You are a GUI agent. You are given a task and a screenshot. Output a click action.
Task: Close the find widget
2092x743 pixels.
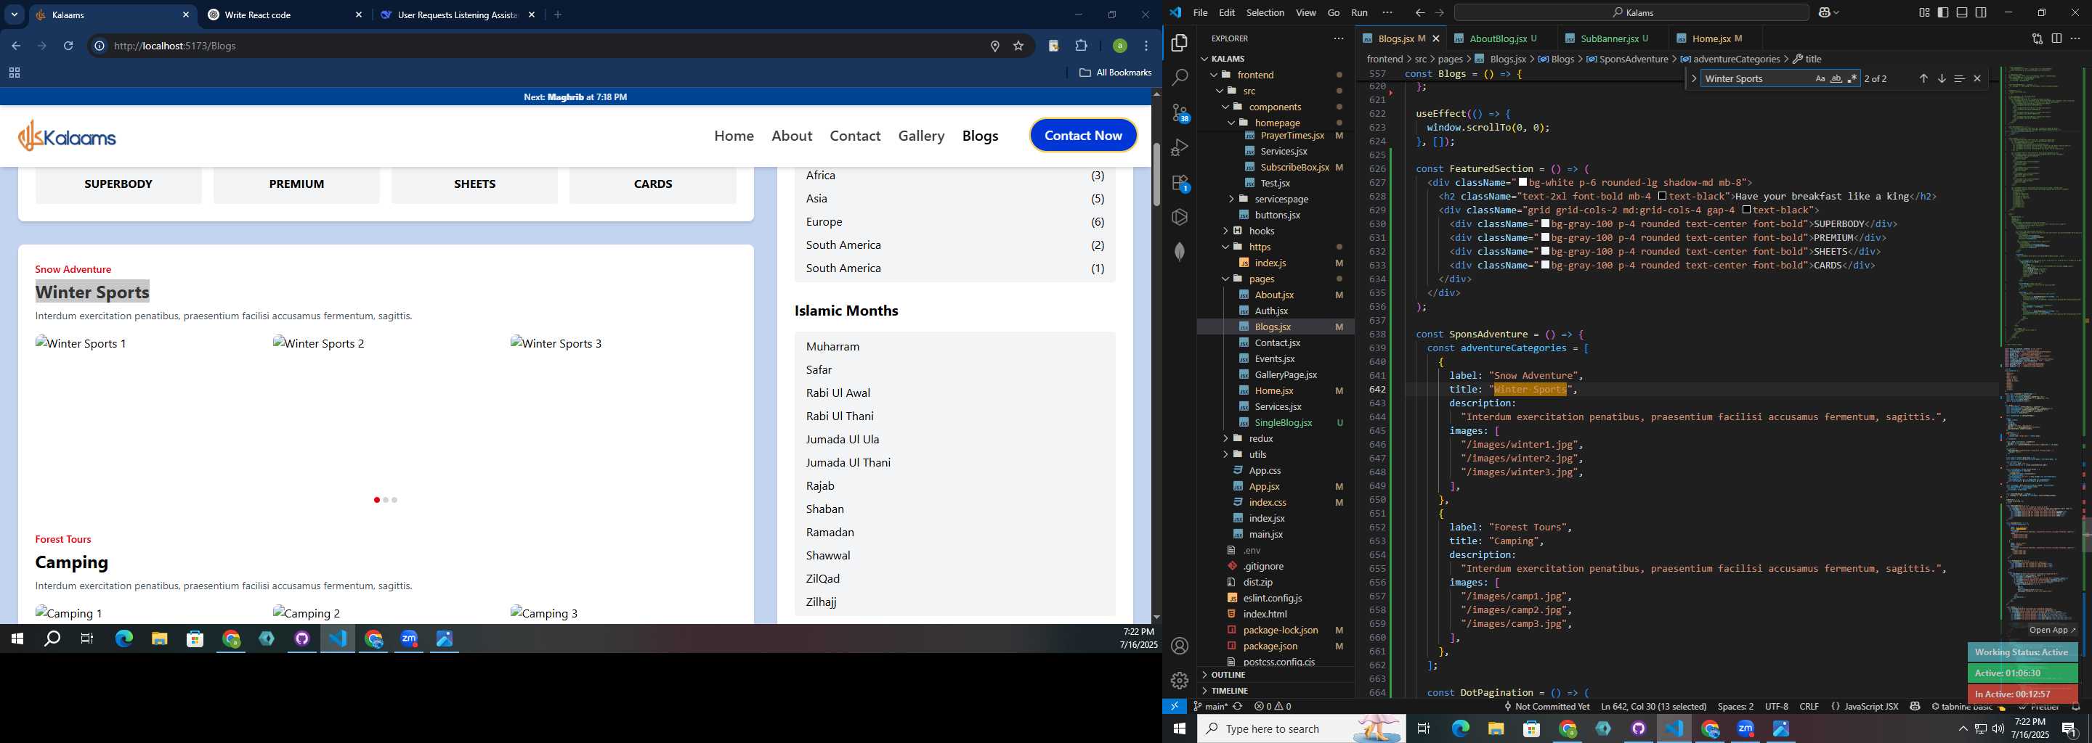[1977, 78]
